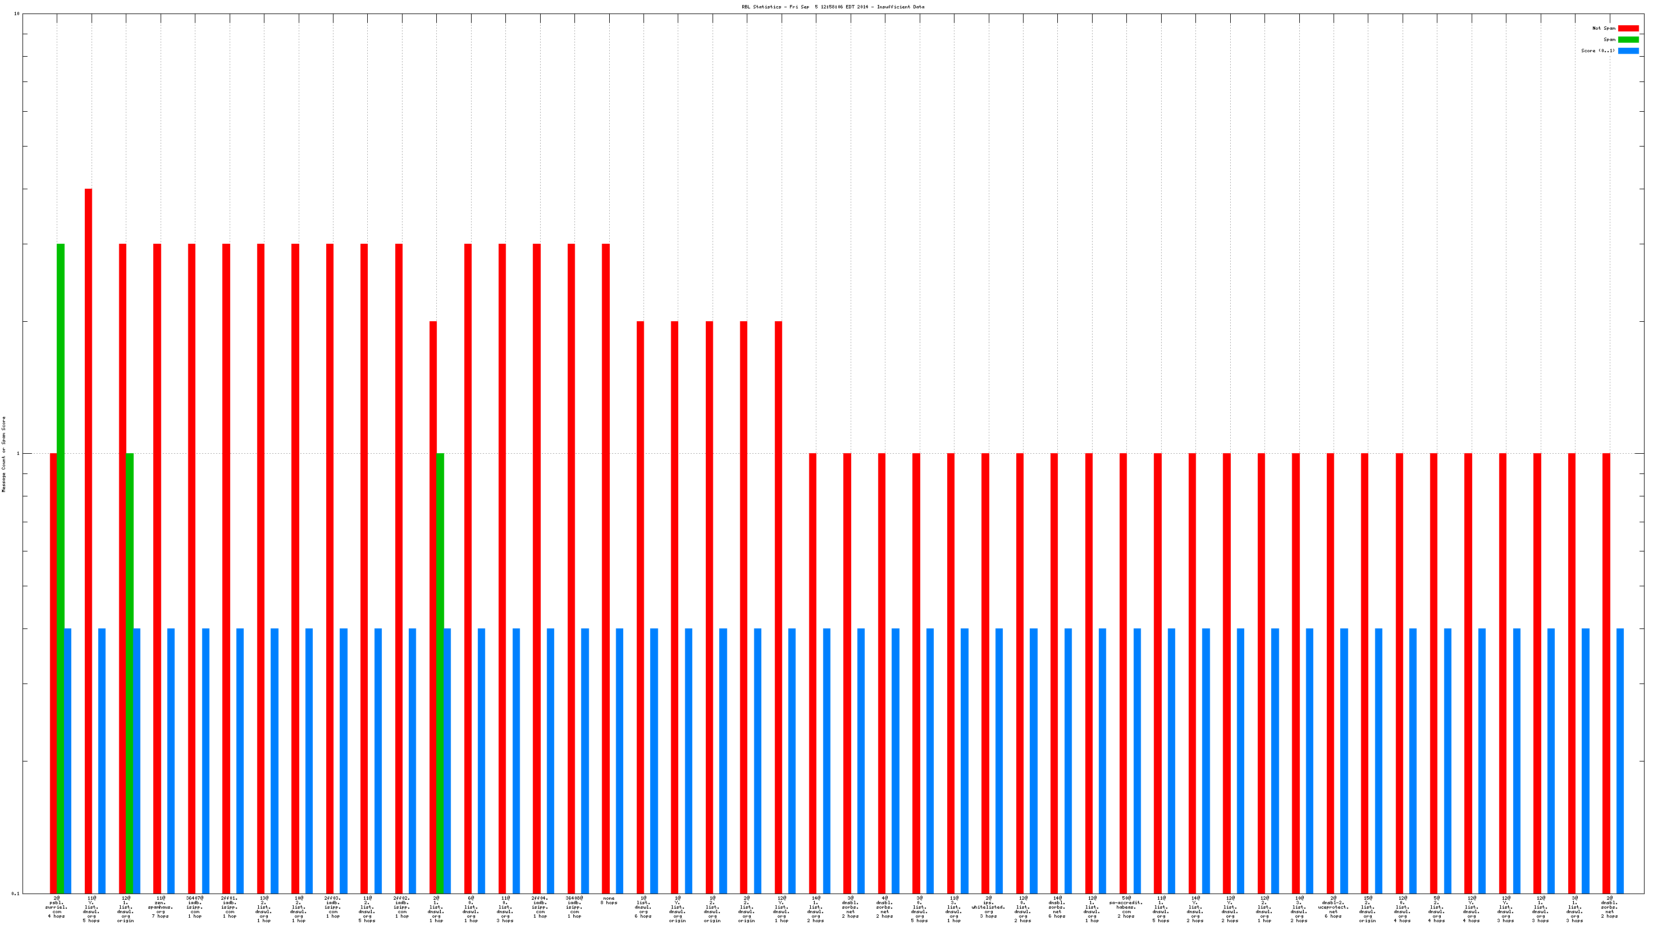Viewport: 1653px width, 930px height.
Task: Click the rightmost 'dnsbl.sorbs.net 2 hops' label
Action: [x=1609, y=907]
